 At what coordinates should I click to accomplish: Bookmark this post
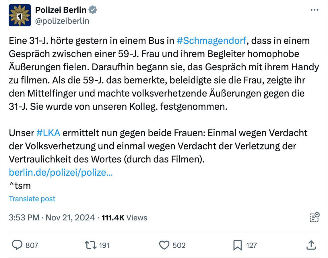tap(237, 245)
